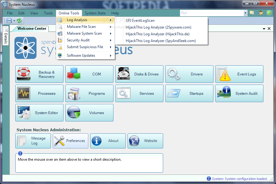Click the Drivers gears icon
The height and width of the screenshot is (184, 276).
[174, 74]
